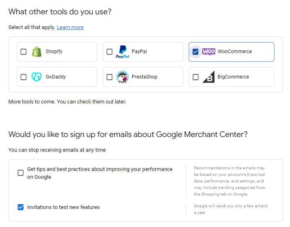Click the PayPal logo icon
The height and width of the screenshot is (227, 290).
click(x=123, y=52)
